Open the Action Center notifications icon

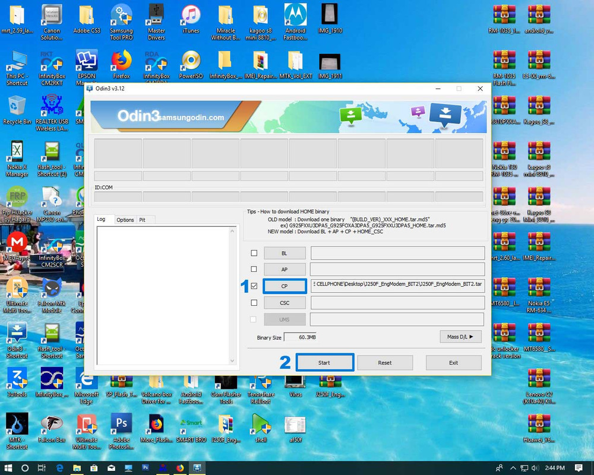(579, 468)
